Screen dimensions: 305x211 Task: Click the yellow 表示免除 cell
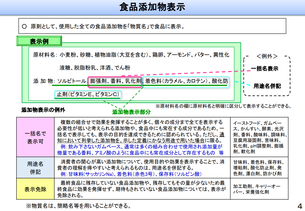pyautogui.click(x=35, y=189)
